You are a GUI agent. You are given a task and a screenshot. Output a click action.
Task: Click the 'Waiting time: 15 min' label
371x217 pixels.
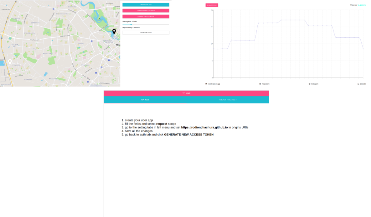click(130, 22)
